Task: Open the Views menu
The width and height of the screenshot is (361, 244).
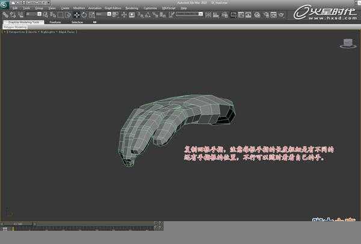Action: coord(52,8)
